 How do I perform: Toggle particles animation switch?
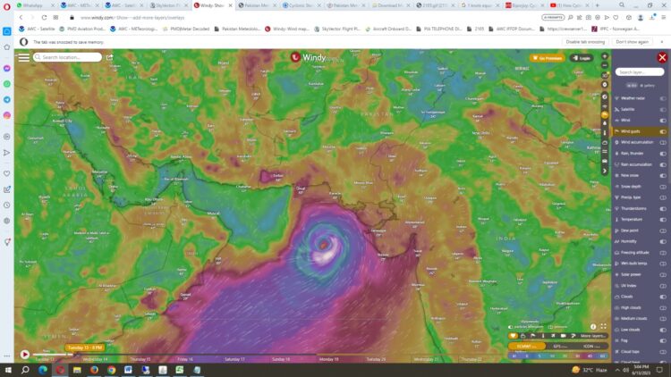tap(511, 327)
